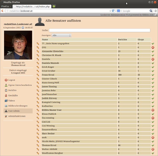Viewport: 158px width, 156px height.
Task: Click the Logout red cross icon
Action: click(x=6, y=80)
